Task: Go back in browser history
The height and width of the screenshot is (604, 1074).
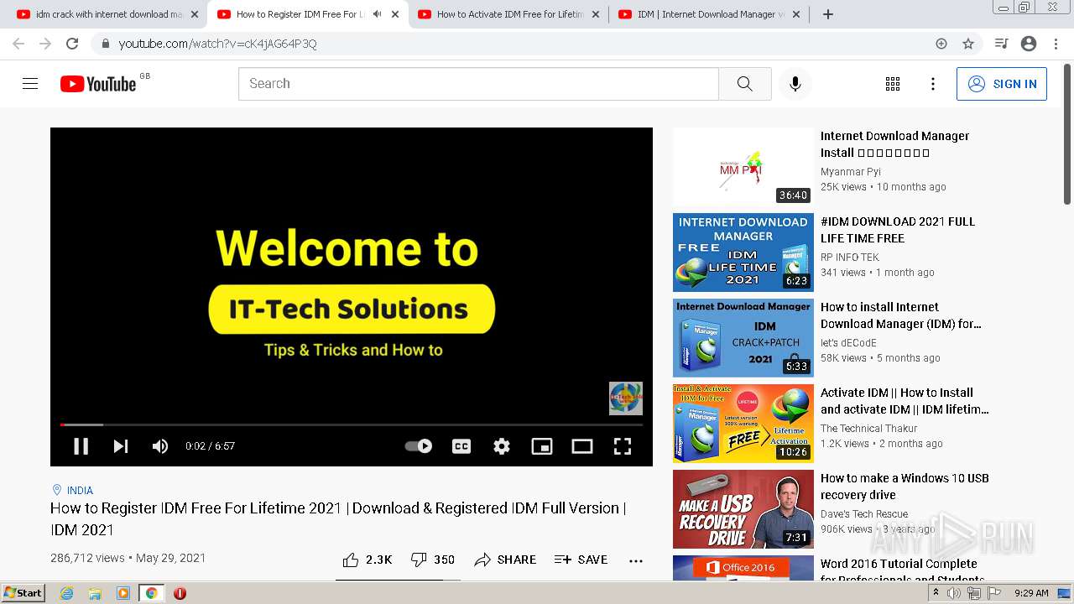Action: click(x=18, y=44)
